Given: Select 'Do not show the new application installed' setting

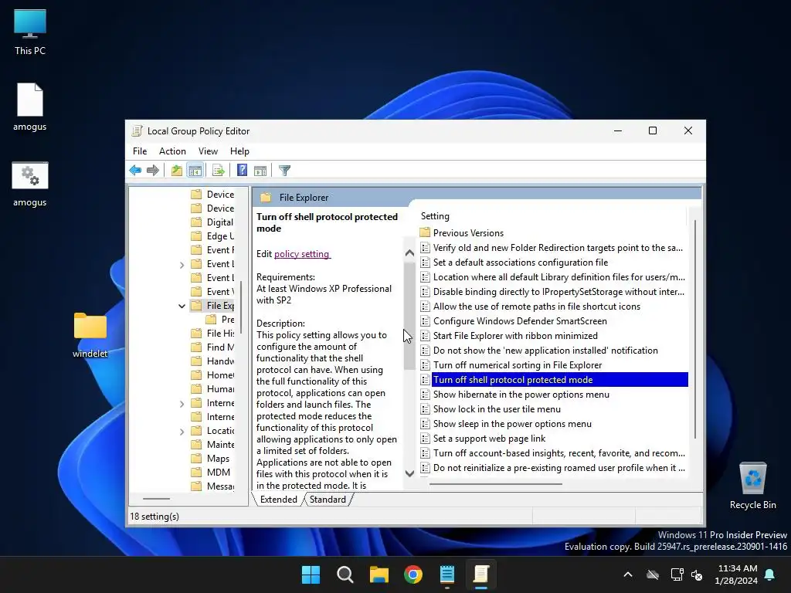Looking at the screenshot, I should click(x=539, y=350).
